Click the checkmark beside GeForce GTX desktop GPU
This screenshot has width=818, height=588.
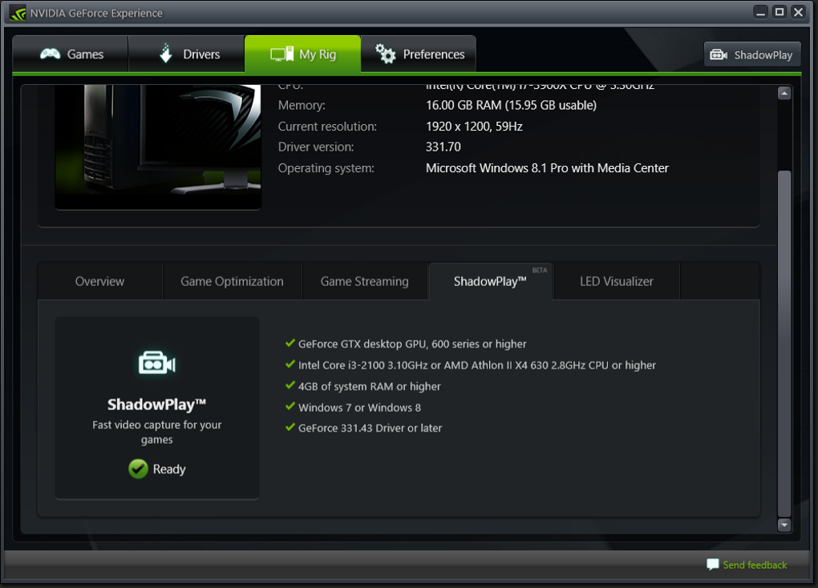click(290, 343)
